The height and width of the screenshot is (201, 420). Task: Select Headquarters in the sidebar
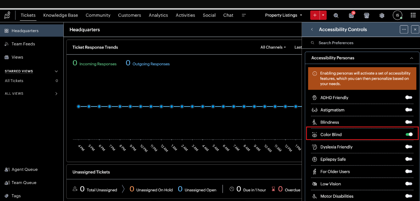pos(32,31)
